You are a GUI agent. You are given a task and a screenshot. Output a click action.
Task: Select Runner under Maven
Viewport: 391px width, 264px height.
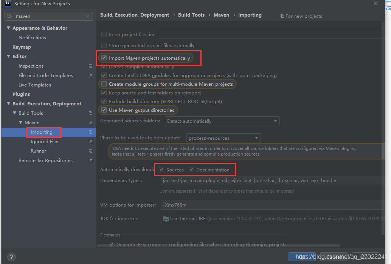point(38,151)
